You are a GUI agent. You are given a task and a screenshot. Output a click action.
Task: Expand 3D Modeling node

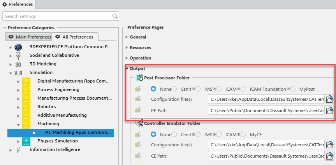point(11,65)
